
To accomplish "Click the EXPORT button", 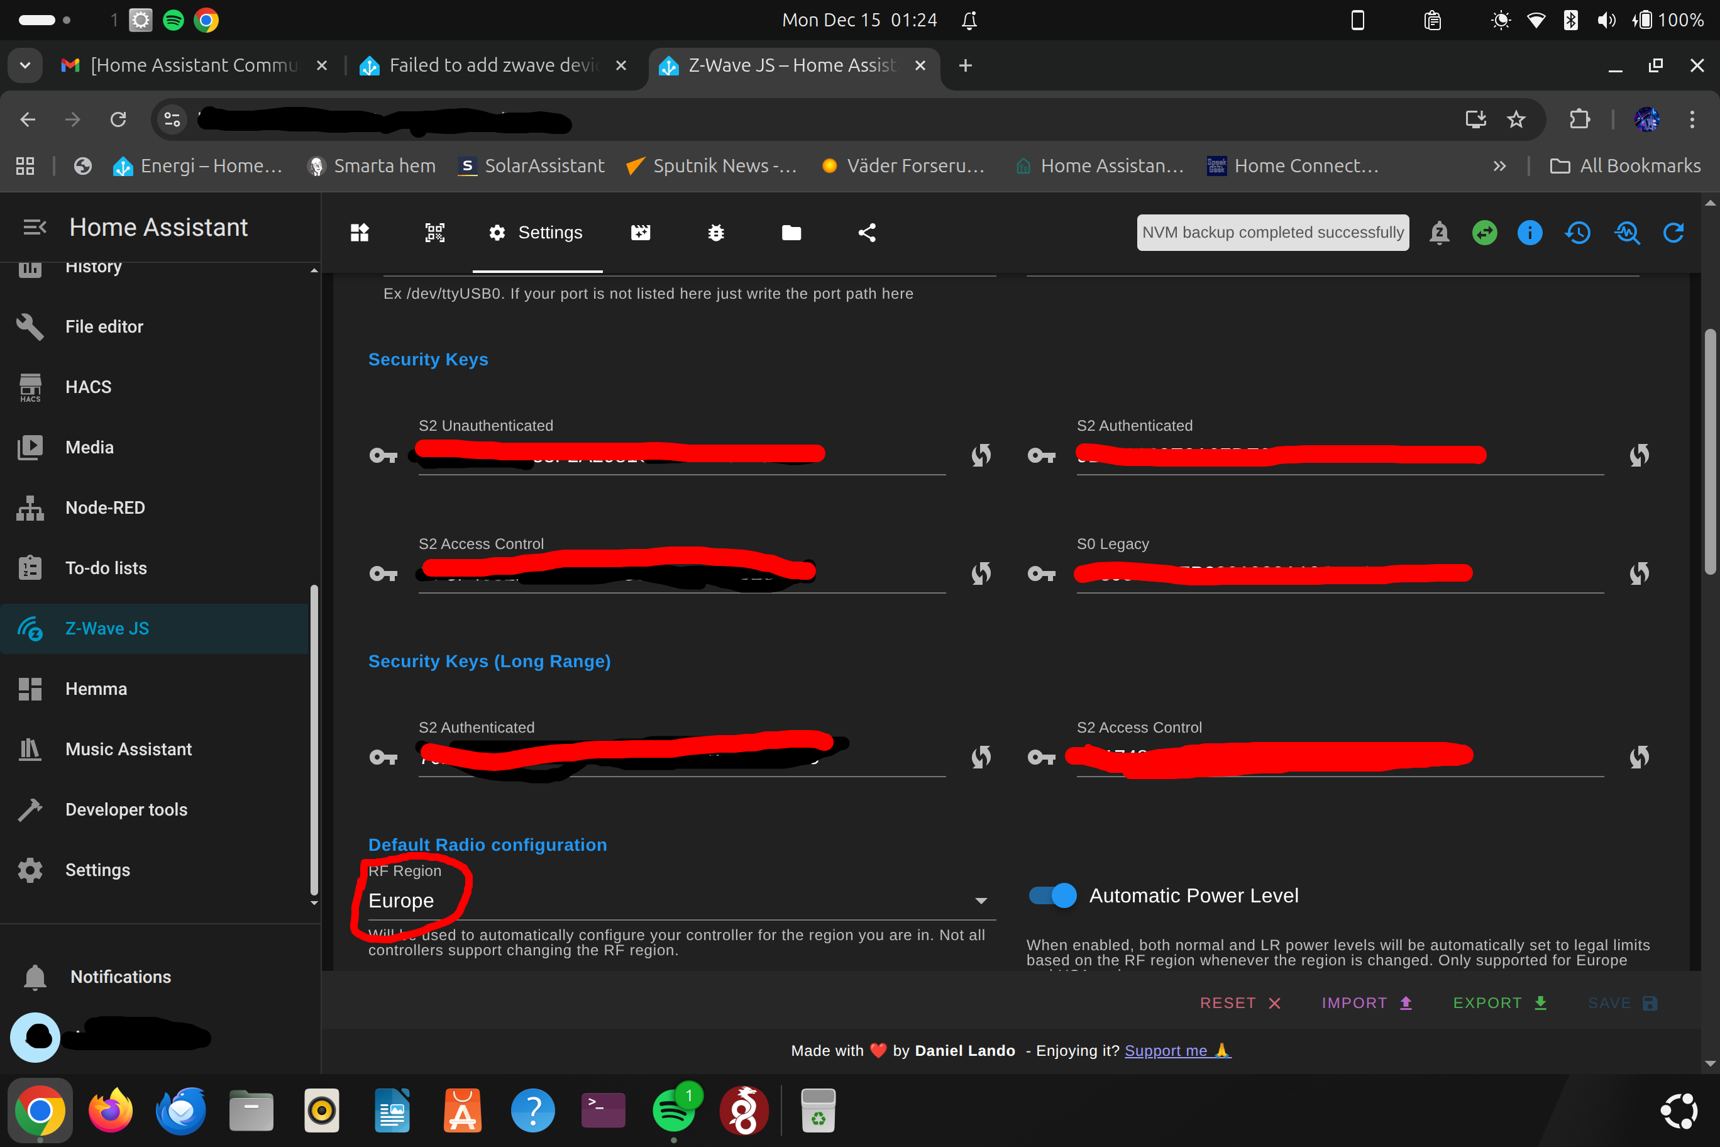I will (1499, 1003).
